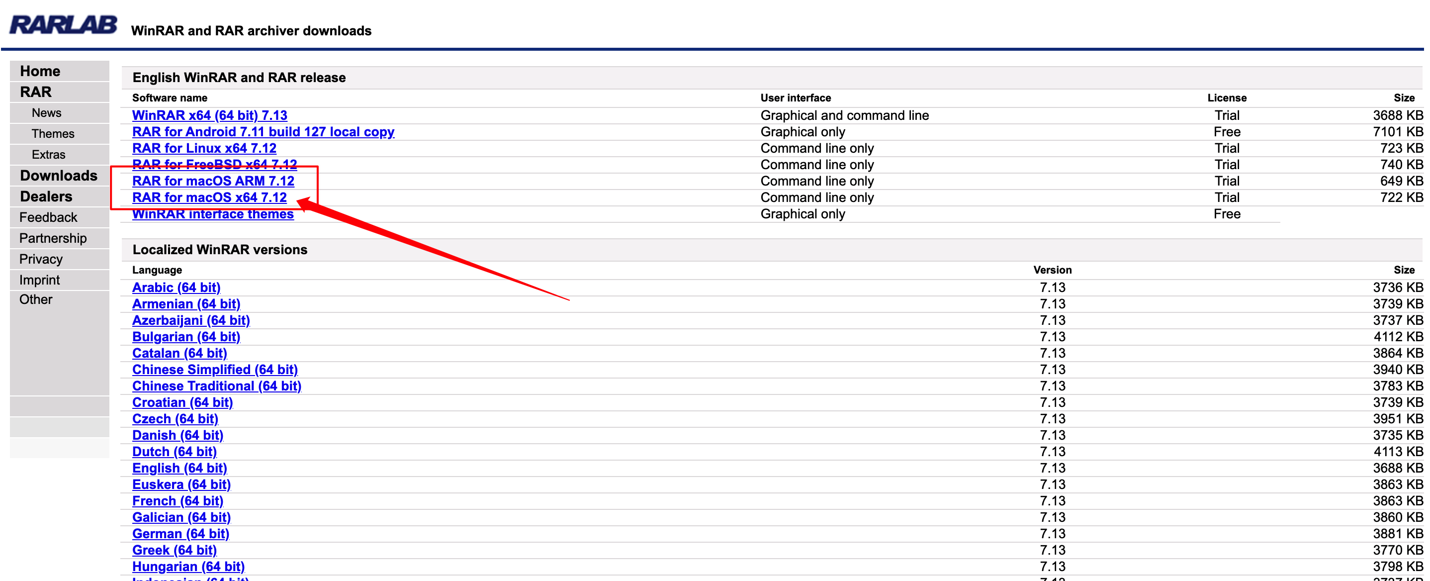
Task: Download RAR for macOS ARM 7.12
Action: 213,181
